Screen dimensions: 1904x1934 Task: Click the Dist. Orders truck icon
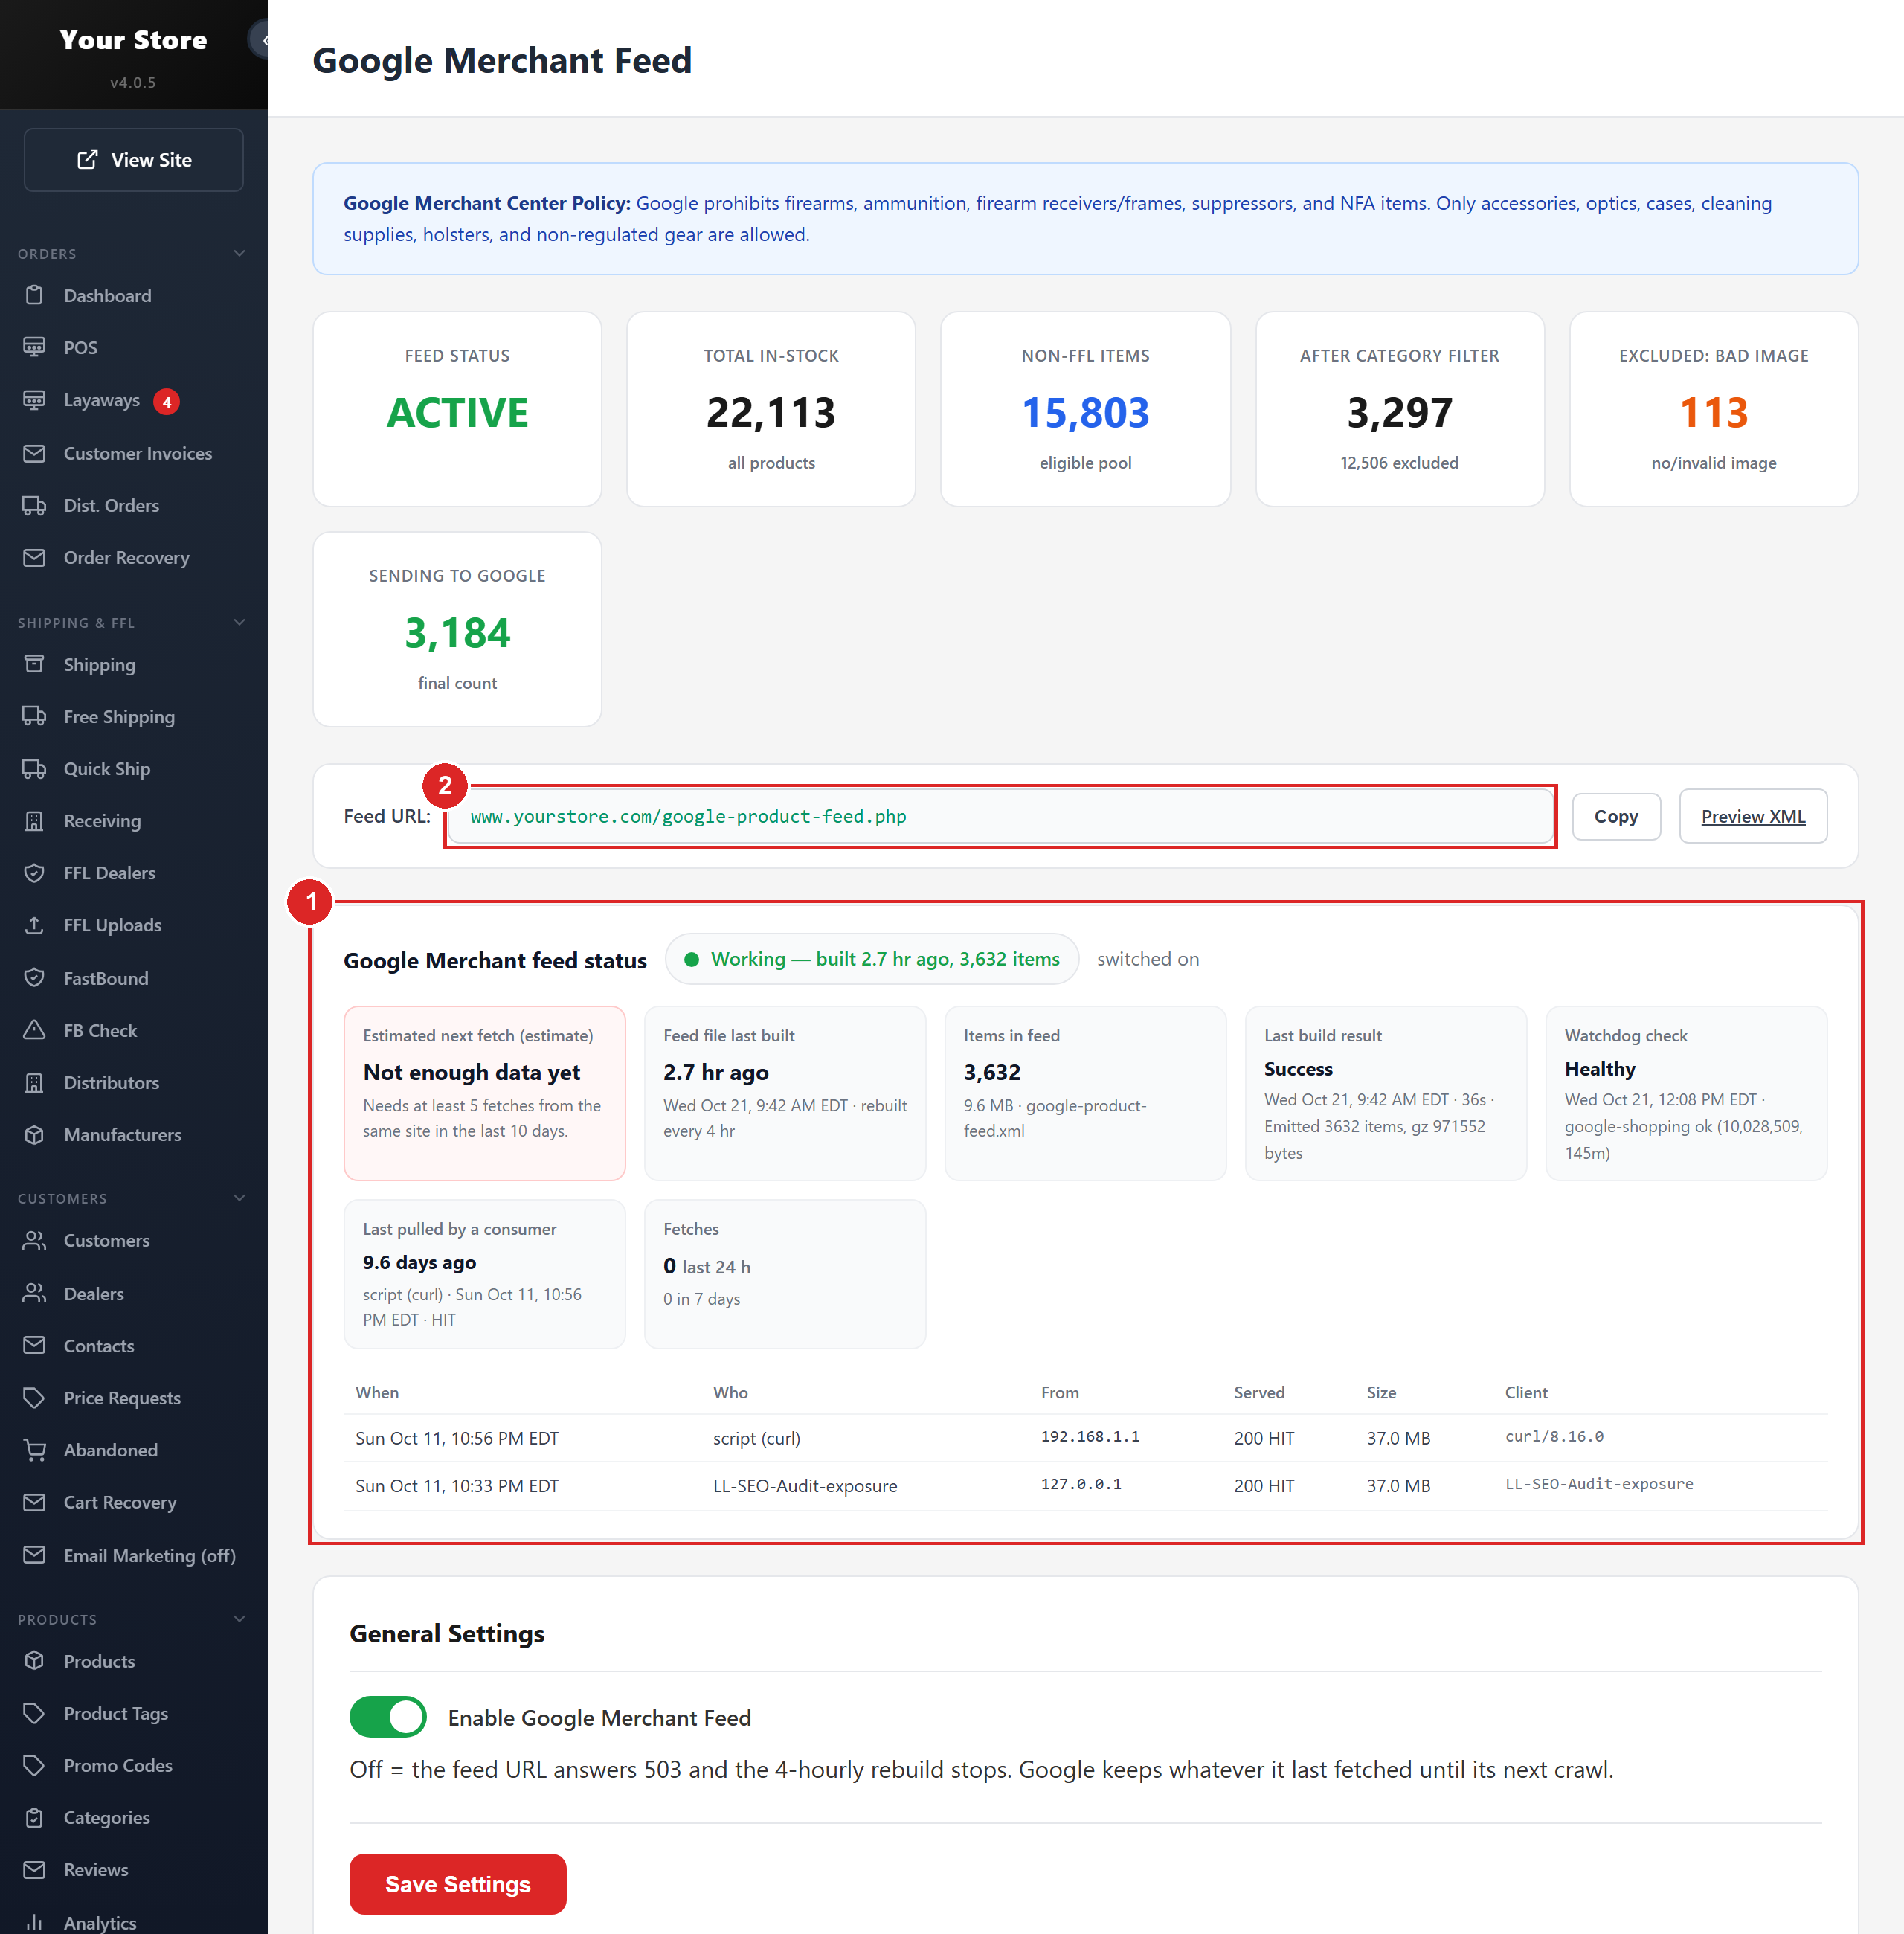[34, 505]
